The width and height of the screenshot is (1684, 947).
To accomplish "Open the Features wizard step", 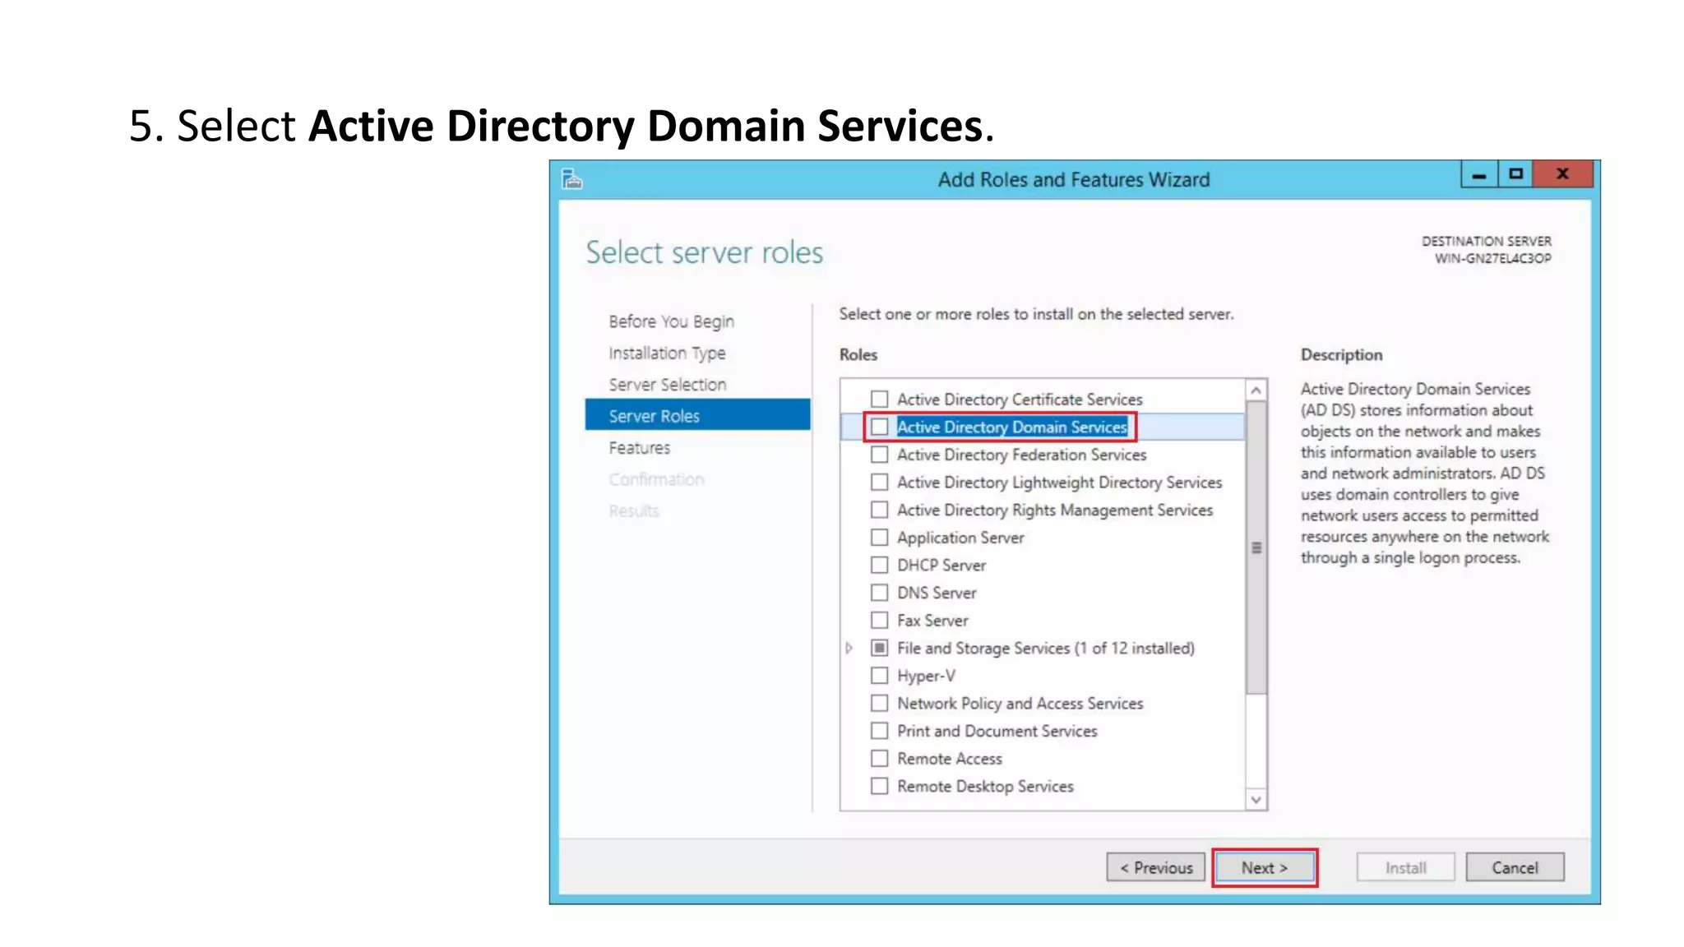I will (x=639, y=448).
